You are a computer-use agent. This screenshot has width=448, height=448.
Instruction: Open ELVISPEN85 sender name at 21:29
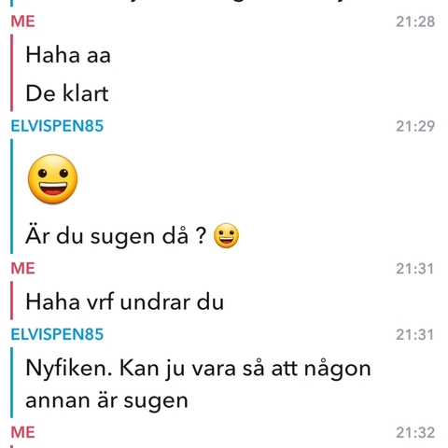(x=57, y=126)
